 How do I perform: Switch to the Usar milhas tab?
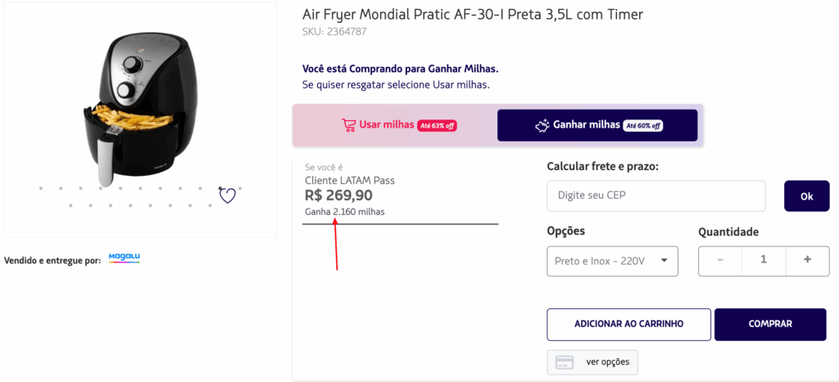coord(395,125)
